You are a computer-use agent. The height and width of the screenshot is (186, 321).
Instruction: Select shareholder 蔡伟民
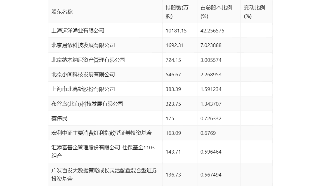click(59, 118)
